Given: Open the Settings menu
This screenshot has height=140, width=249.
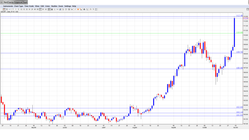Looking at the screenshot, I should pyautogui.click(x=68, y=6).
